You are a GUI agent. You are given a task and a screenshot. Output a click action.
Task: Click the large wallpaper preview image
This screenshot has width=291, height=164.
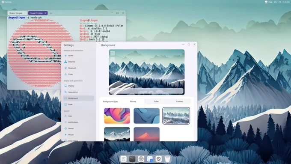point(147,72)
